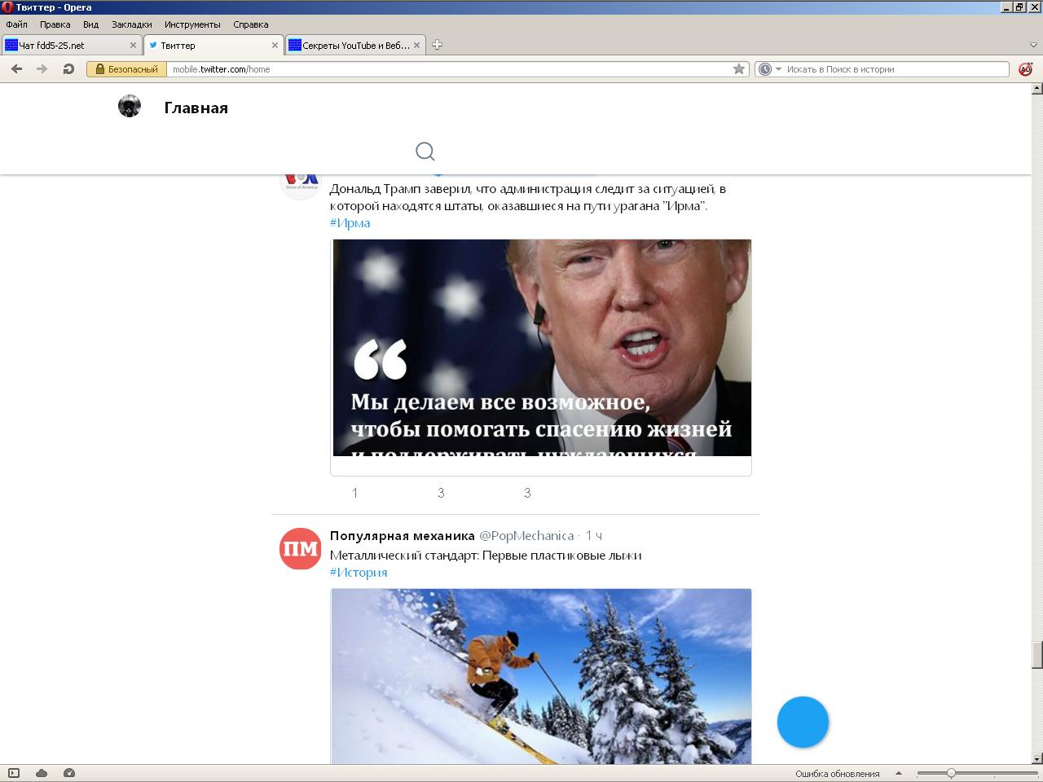Click the Ошибка обновления status message
1043x782 pixels.
coord(838,774)
